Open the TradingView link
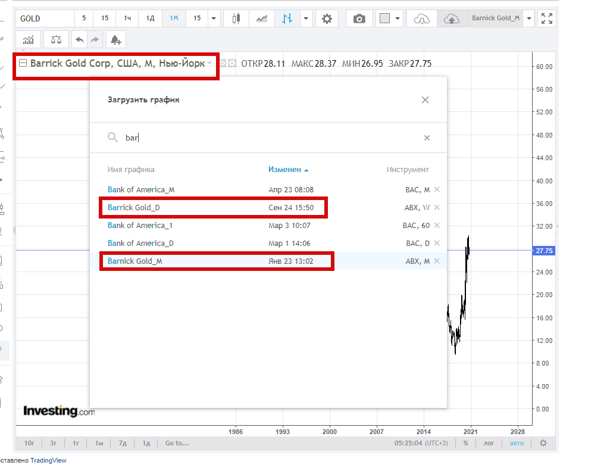Screen dimensions: 607x468 click(48, 460)
